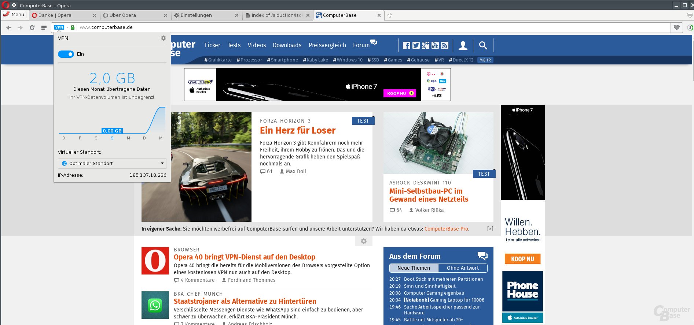Close the ComputerBase tab

pyautogui.click(x=379, y=15)
